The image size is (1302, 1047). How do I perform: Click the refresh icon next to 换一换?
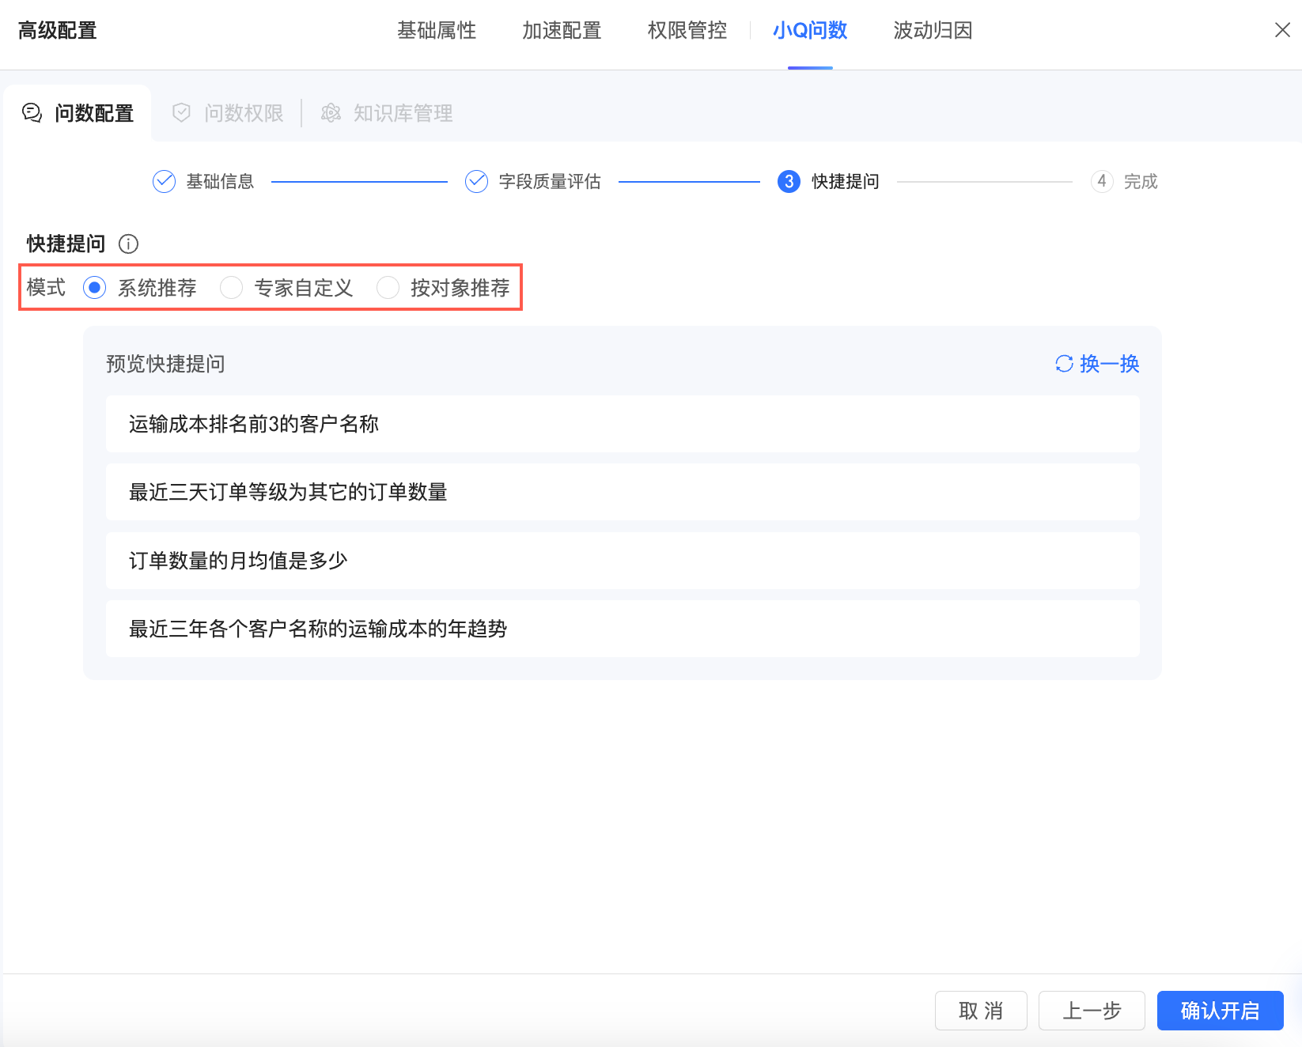pos(1064,364)
